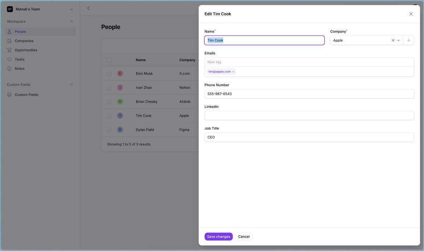Click the People person icon

pos(10,32)
